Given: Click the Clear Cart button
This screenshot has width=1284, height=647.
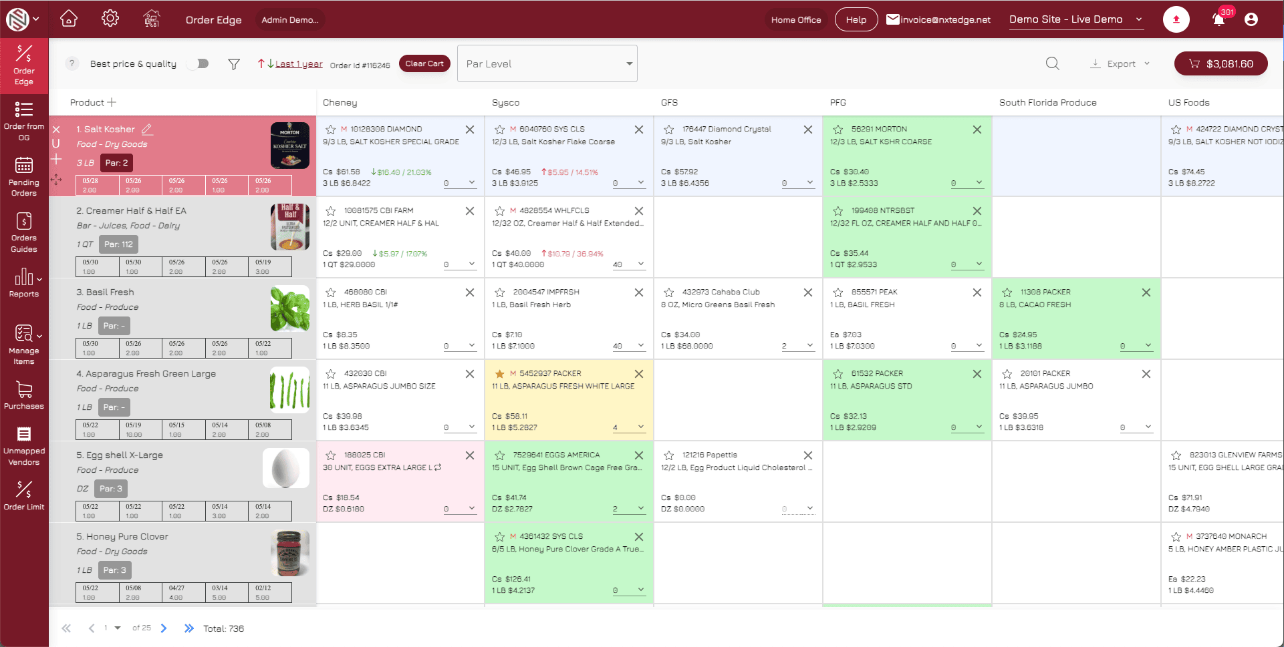Looking at the screenshot, I should (424, 63).
